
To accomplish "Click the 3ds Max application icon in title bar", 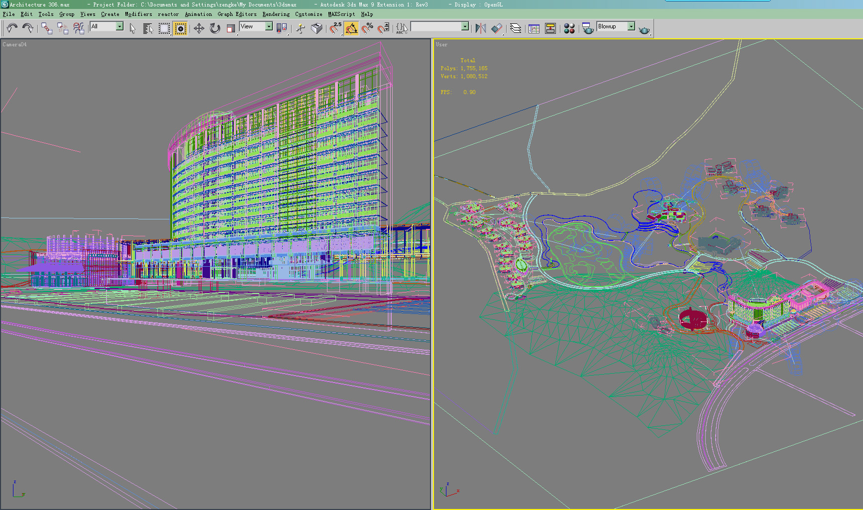I will pos(4,4).
